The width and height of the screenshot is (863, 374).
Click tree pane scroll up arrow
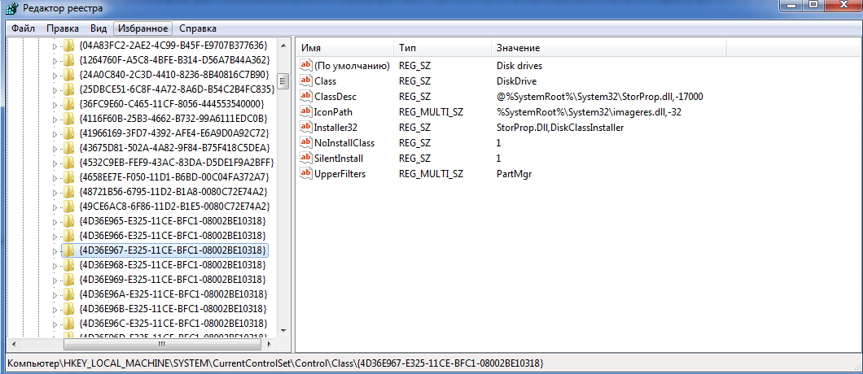coord(283,45)
